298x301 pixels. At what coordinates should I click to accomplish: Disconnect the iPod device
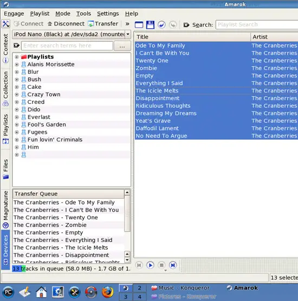(66, 24)
